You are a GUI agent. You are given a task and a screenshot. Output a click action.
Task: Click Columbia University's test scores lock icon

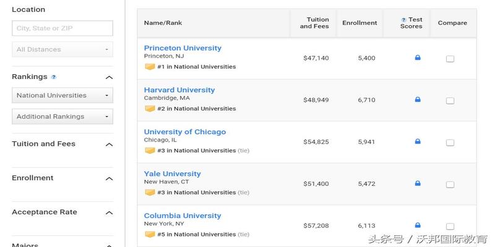pos(418,225)
